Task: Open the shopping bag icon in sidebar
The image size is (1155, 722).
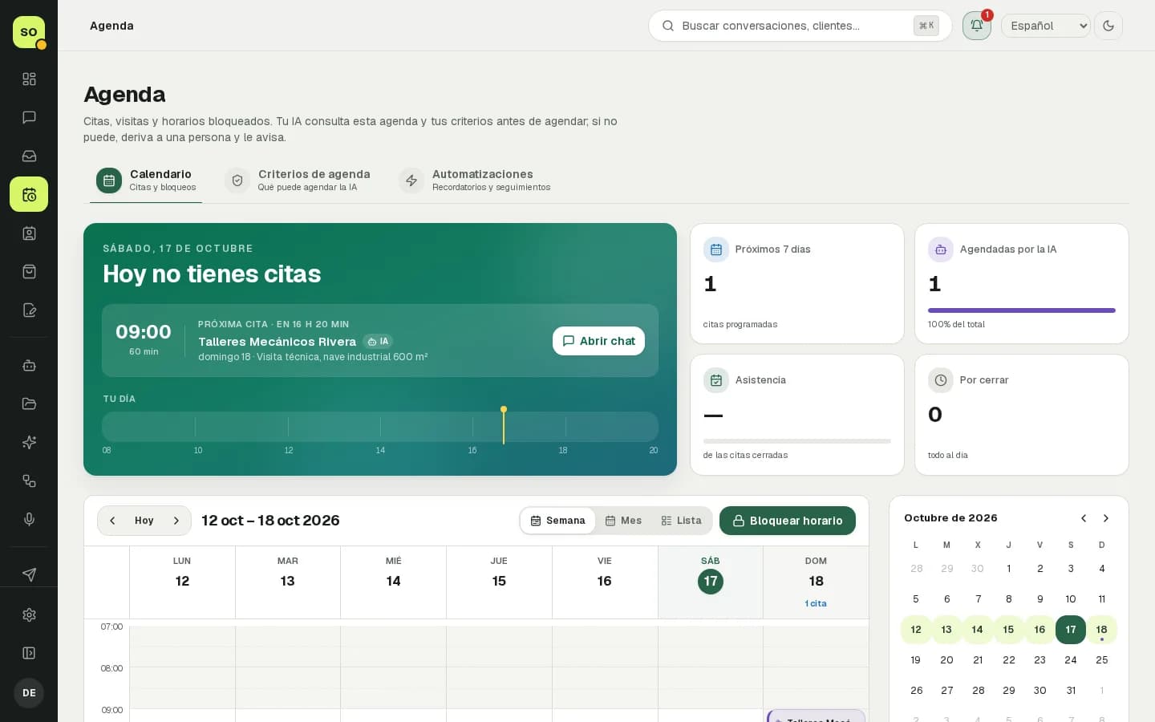Action: [x=29, y=272]
